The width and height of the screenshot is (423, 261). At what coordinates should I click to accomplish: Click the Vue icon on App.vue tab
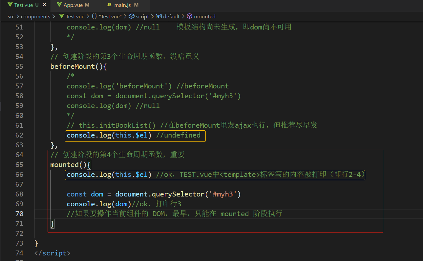59,5
